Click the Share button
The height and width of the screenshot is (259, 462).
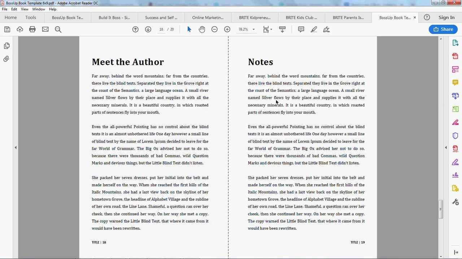click(443, 29)
